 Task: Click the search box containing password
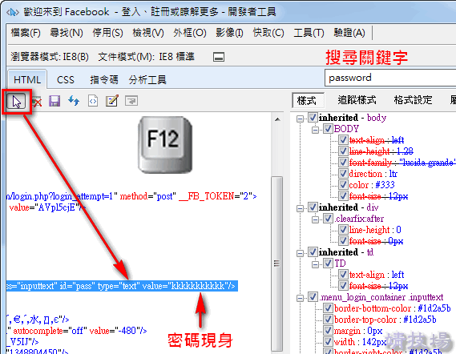[x=390, y=78]
